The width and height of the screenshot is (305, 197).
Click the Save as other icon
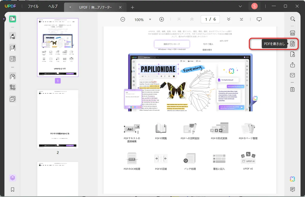[x=293, y=89]
